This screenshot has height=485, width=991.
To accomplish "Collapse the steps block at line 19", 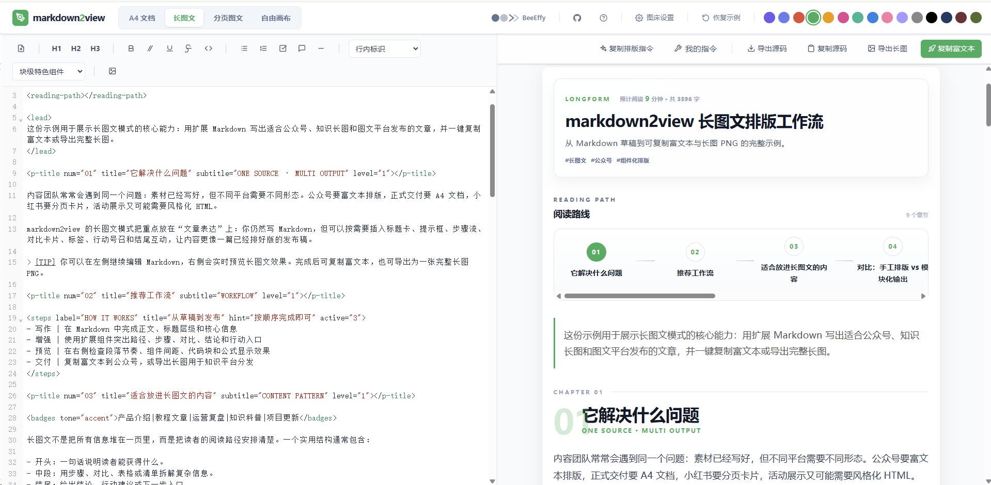I will pos(21,319).
